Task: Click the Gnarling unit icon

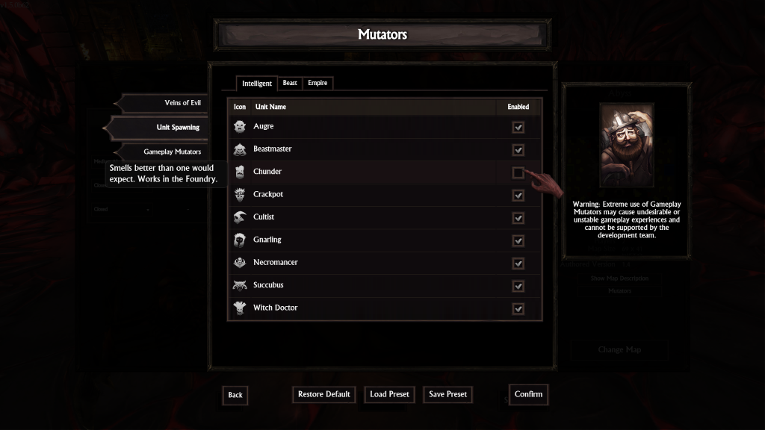Action: 240,240
